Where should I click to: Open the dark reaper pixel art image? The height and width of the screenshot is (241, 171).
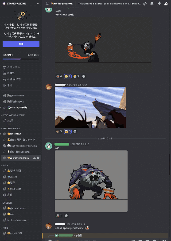point(104,44)
